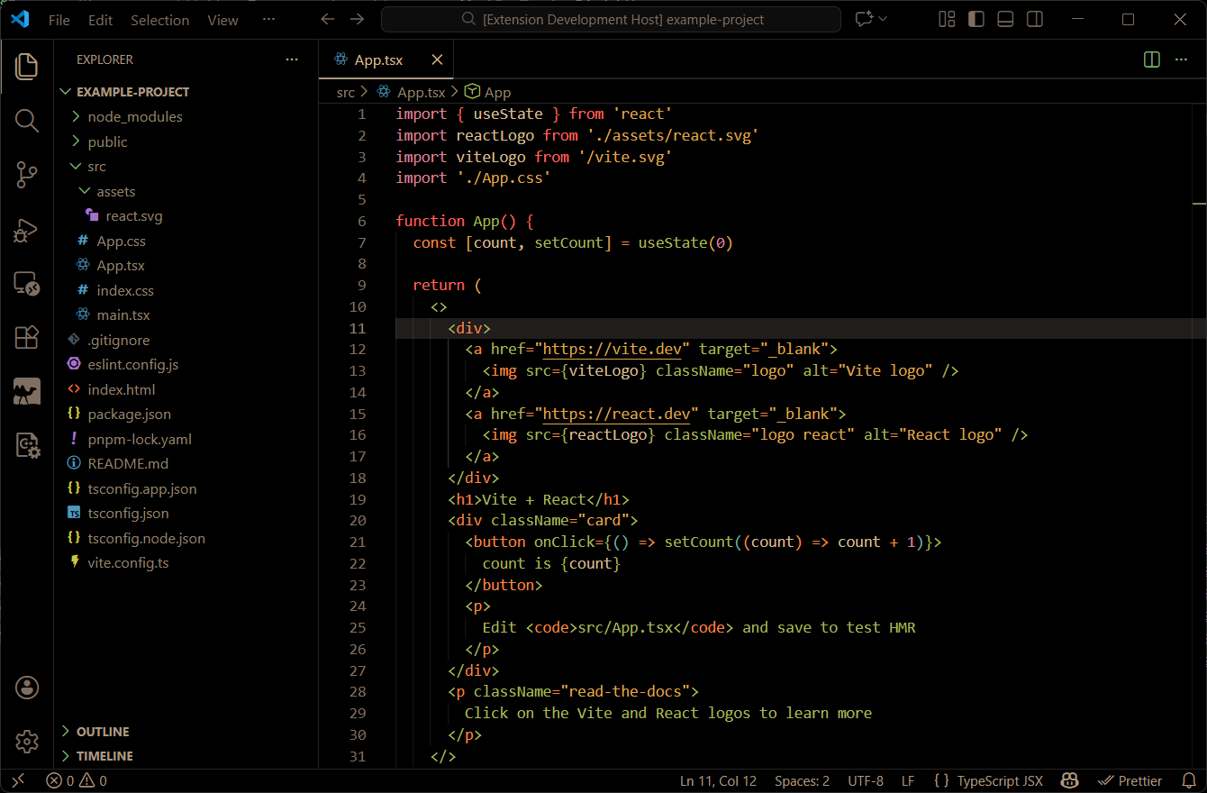Open the C++ gear icon view in activity bar
This screenshot has width=1207, height=793.
click(27, 445)
